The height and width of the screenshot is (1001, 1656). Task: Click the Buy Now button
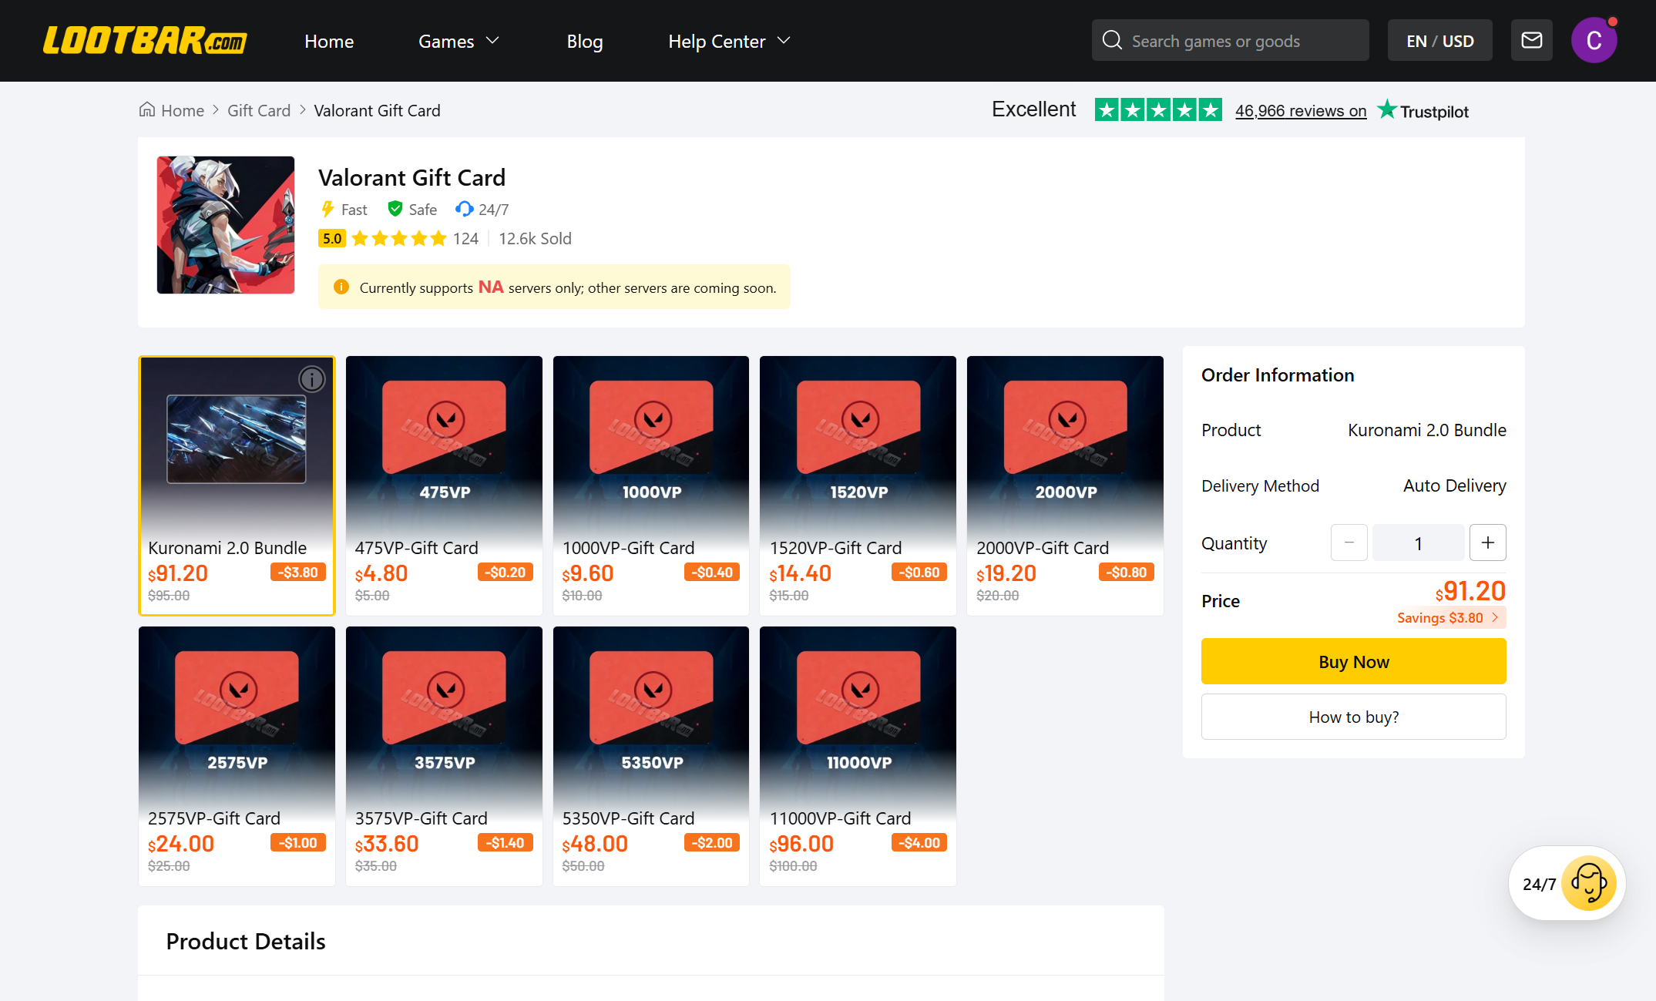(x=1354, y=661)
